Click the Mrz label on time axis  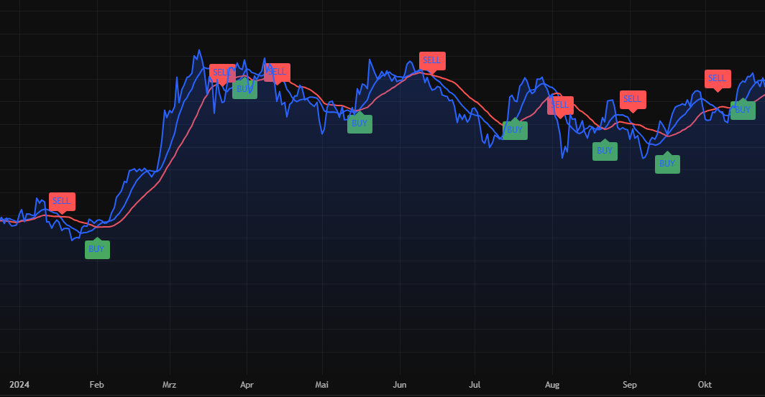170,385
